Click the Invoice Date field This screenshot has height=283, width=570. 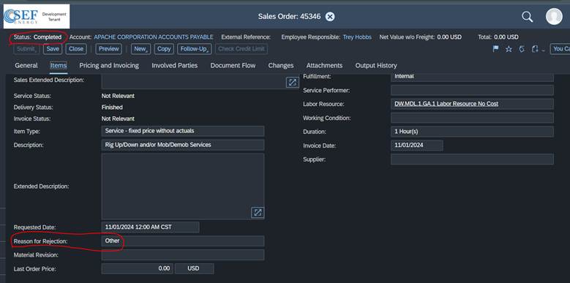pos(417,146)
